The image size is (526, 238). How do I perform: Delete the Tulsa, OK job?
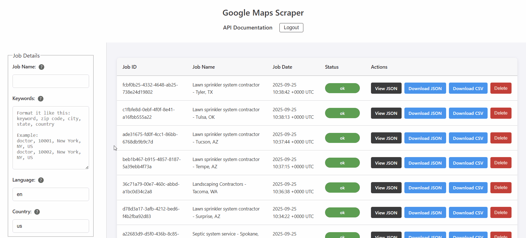click(501, 113)
